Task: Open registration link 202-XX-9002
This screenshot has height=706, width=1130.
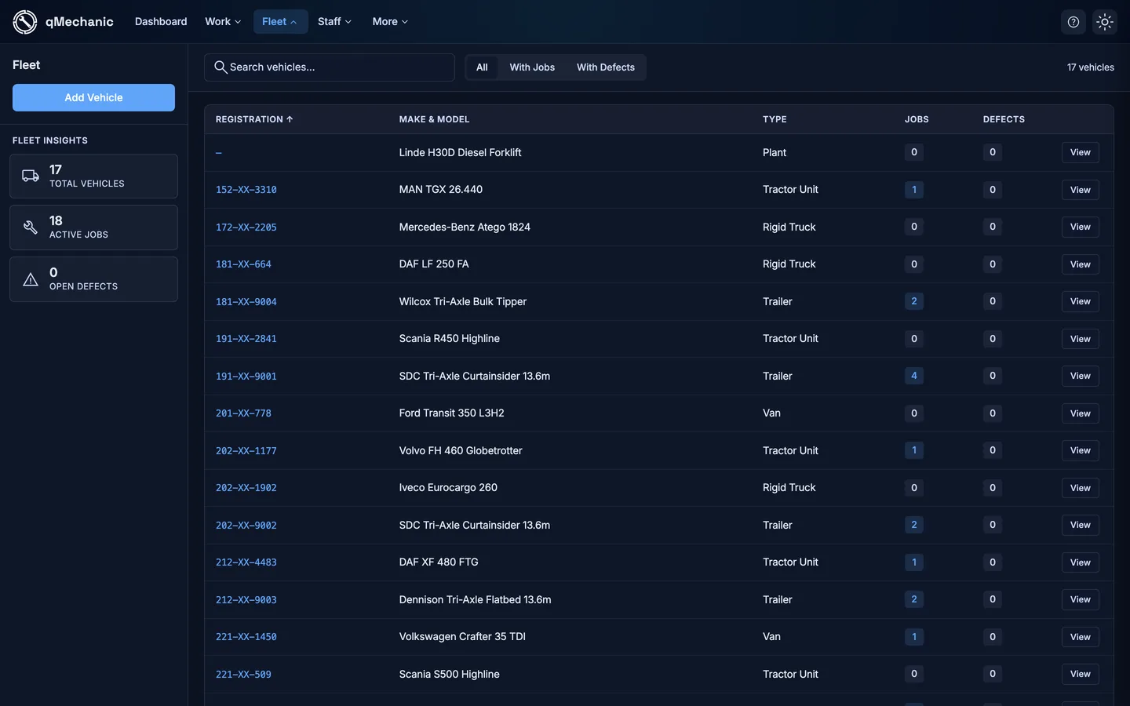Action: pos(246,526)
